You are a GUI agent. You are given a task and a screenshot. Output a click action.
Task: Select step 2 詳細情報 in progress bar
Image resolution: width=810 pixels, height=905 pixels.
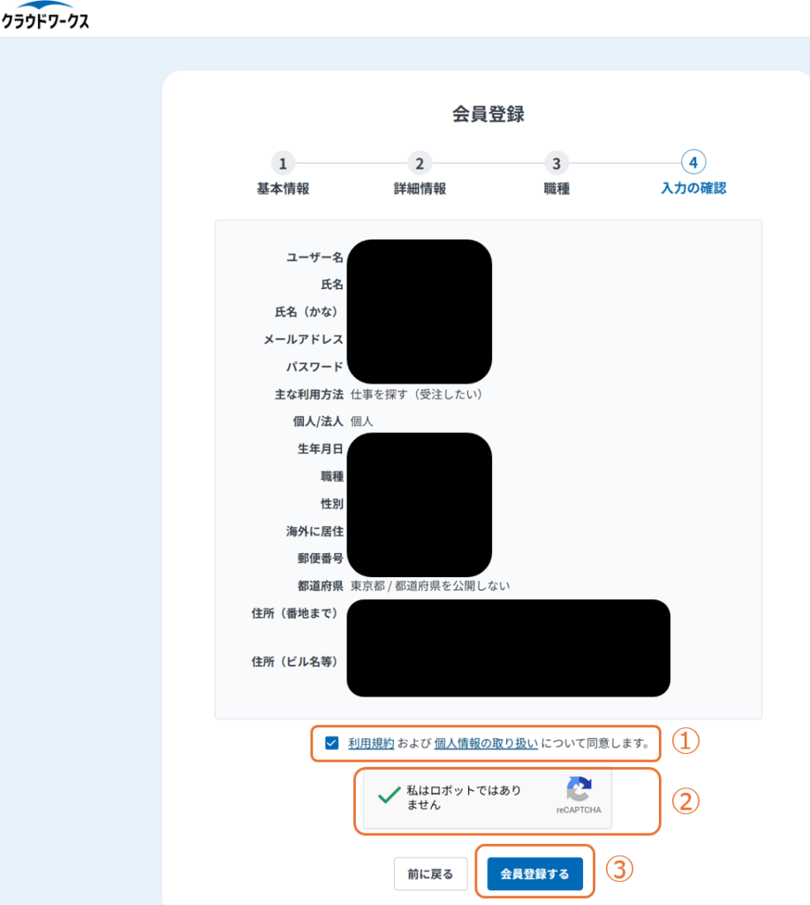(420, 173)
